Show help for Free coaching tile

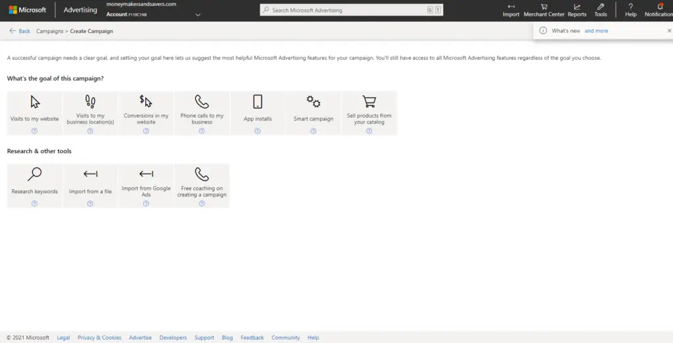pyautogui.click(x=202, y=204)
